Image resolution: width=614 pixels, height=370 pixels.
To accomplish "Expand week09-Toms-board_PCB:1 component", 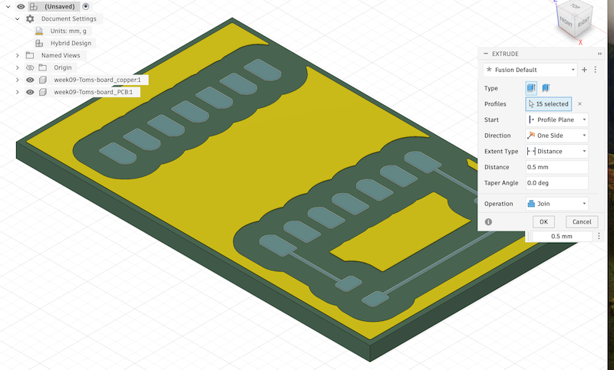I will coord(17,92).
